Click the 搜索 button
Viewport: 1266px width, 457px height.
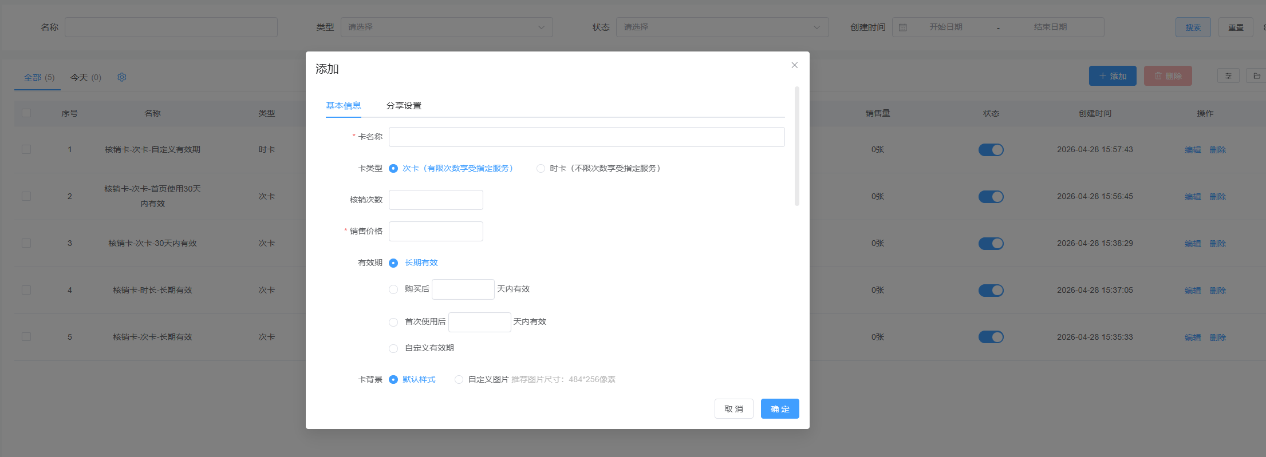point(1193,27)
